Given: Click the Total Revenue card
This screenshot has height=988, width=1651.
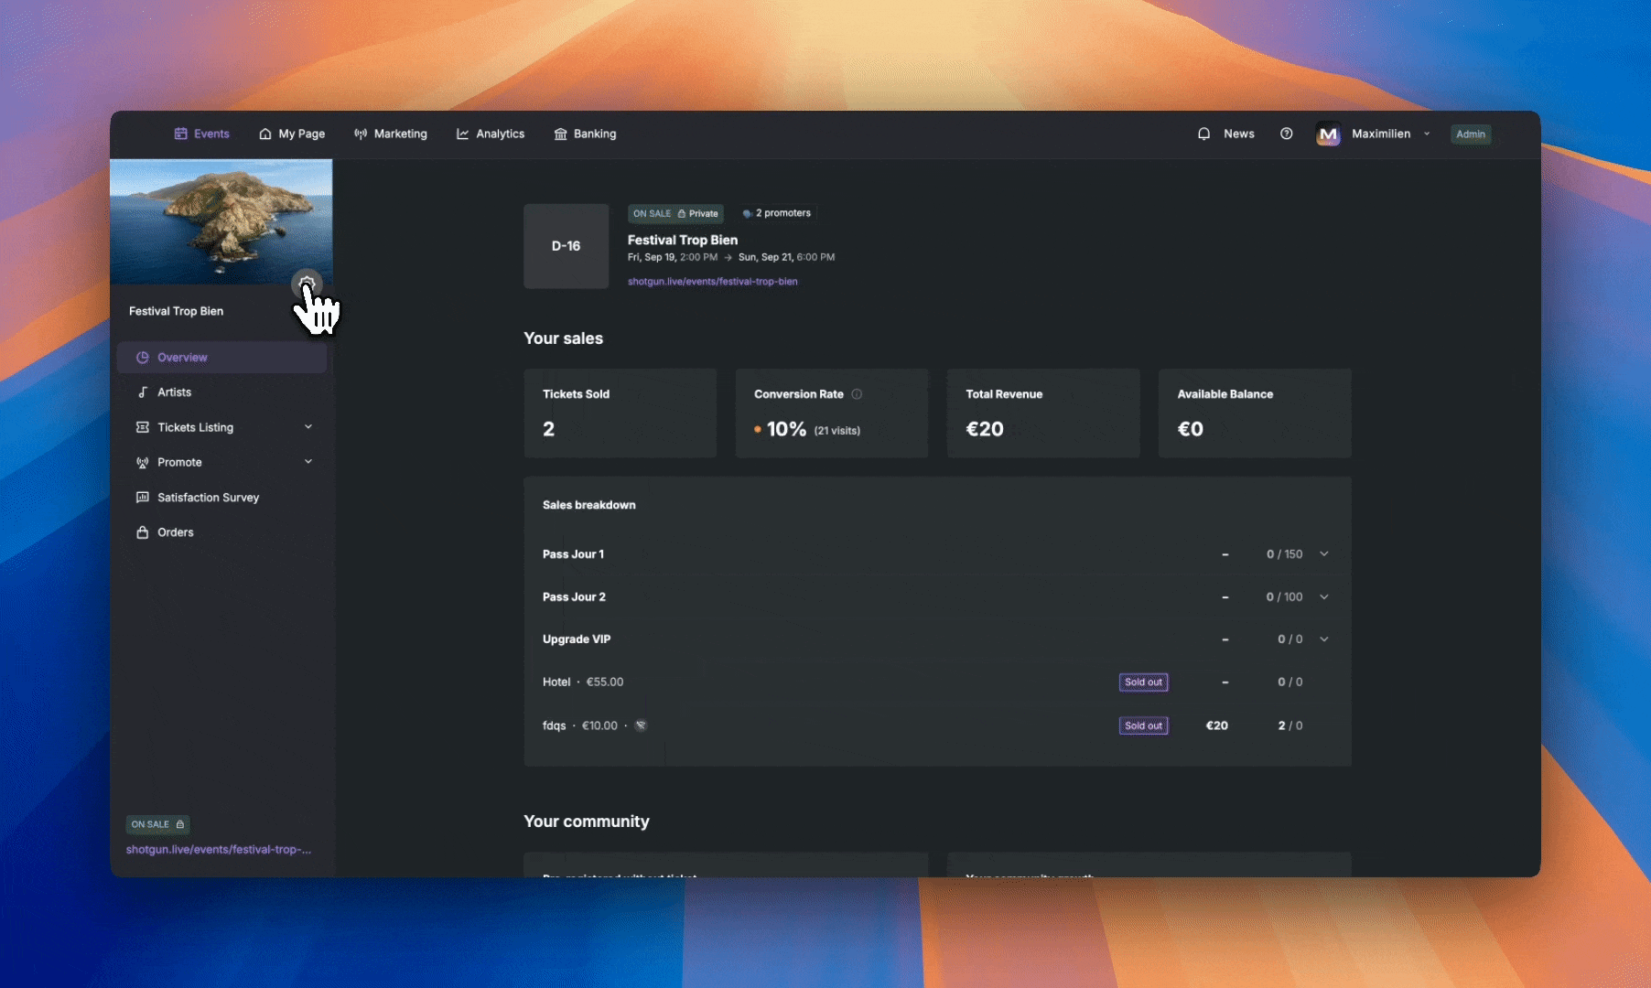Looking at the screenshot, I should point(1043,413).
